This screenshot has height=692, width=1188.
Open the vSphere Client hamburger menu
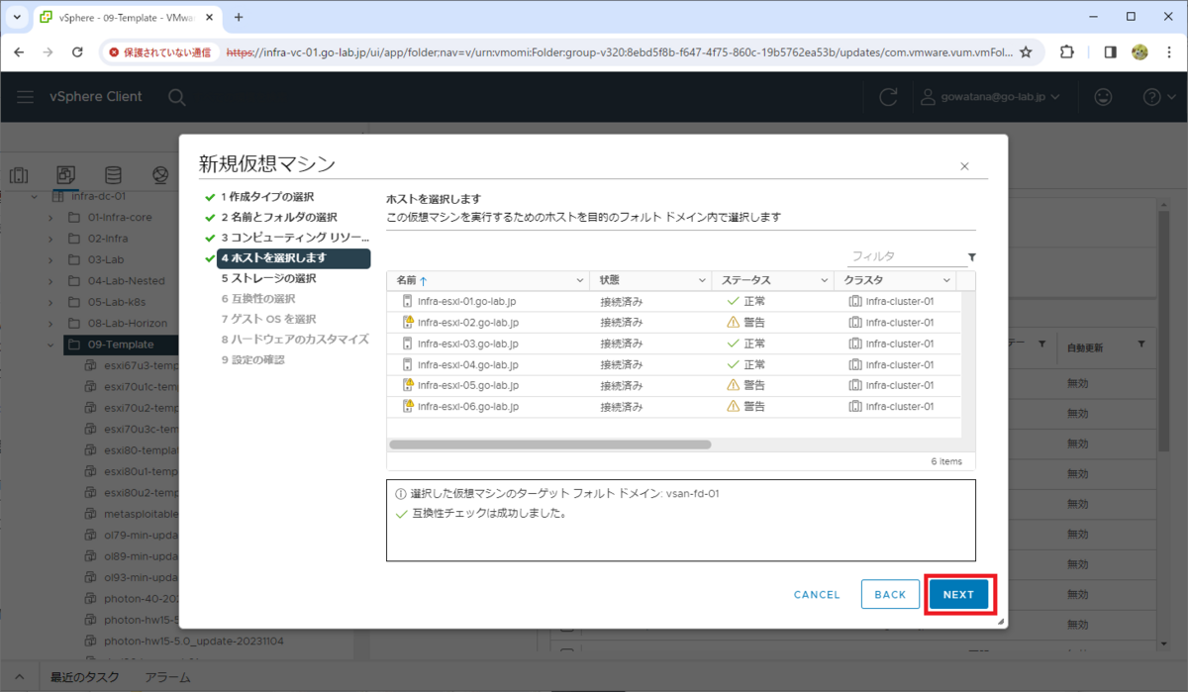tap(26, 96)
